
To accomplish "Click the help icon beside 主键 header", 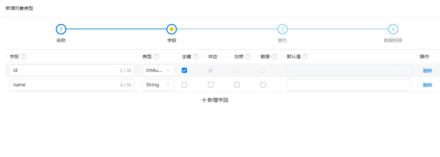I will click(x=196, y=56).
